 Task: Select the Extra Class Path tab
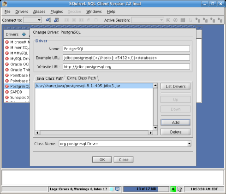82,78
